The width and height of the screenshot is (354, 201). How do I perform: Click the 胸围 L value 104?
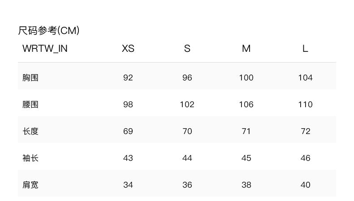(305, 78)
